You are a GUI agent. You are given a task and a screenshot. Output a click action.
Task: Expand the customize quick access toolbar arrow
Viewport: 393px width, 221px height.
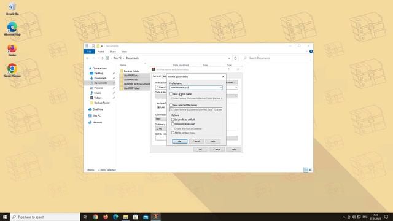pos(102,46)
